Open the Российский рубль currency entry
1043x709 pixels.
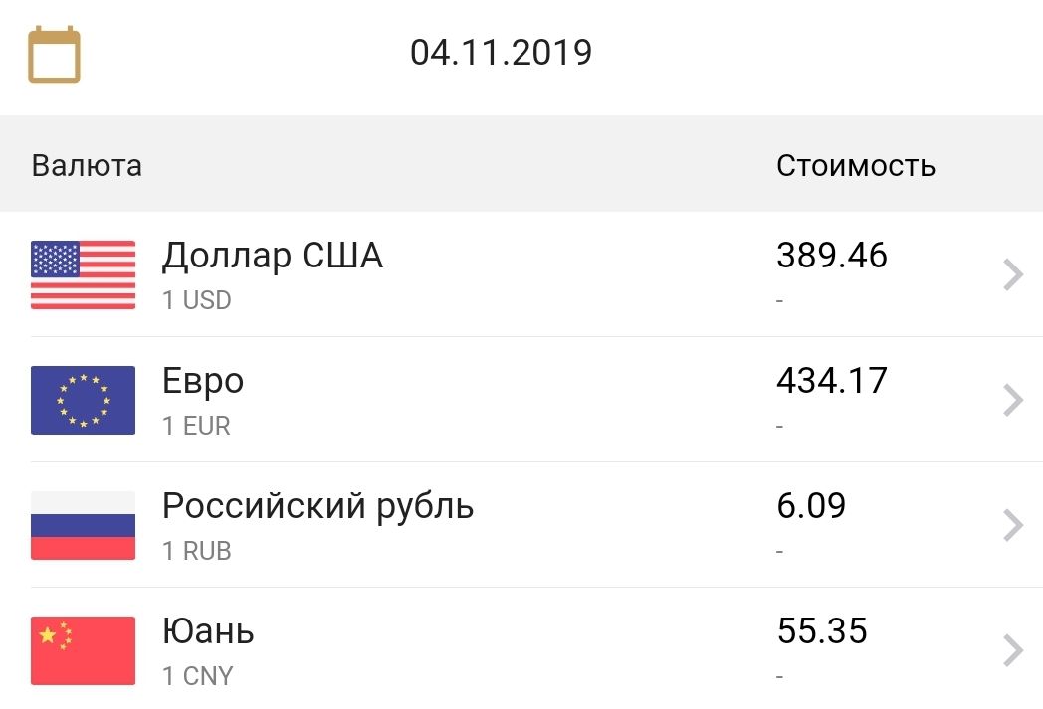coord(521,525)
